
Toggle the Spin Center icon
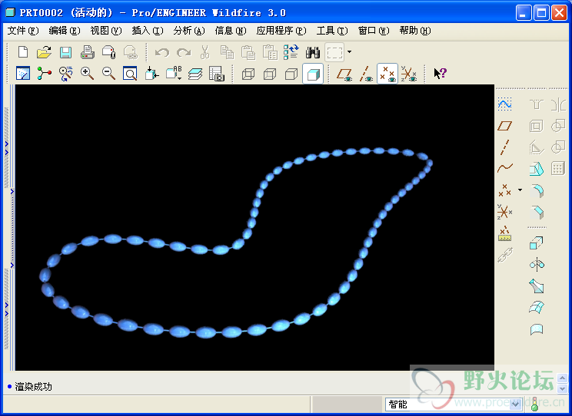(44, 73)
